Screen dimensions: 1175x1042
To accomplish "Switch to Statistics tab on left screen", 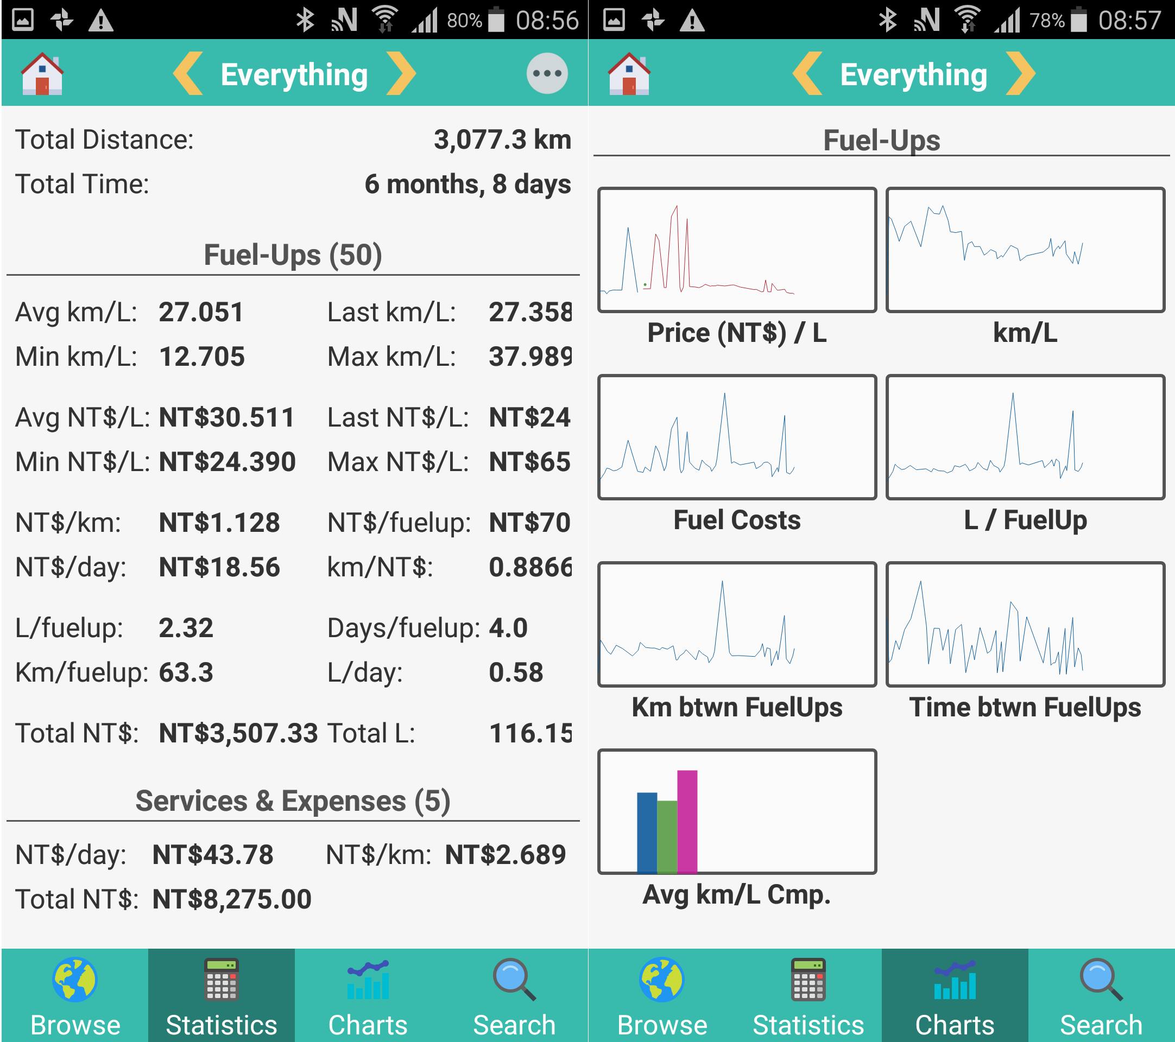I will point(222,996).
